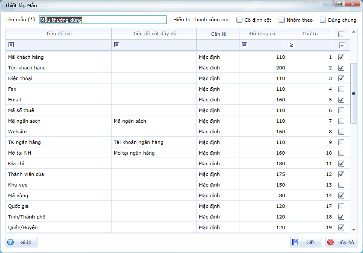363x253 pixels.
Task: Click the filter icon under Tiêu đề cột đầy đủ
Action: tap(117, 45)
